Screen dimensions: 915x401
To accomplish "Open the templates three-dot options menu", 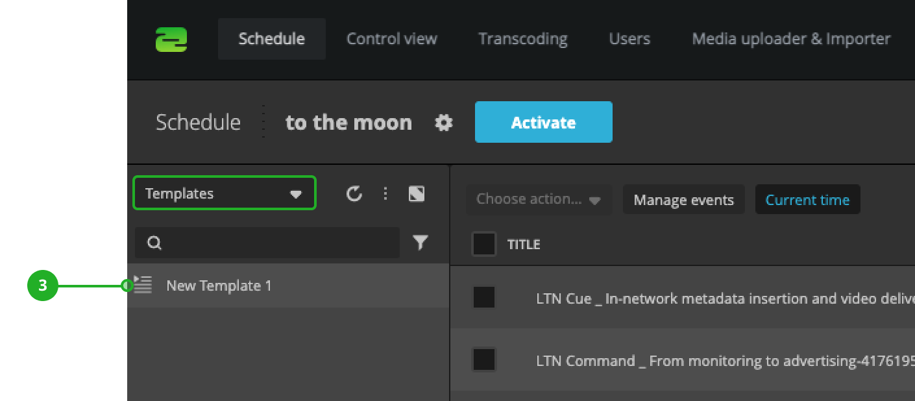I will pos(385,193).
